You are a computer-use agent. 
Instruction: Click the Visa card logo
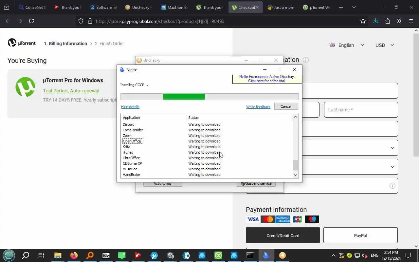point(253,219)
